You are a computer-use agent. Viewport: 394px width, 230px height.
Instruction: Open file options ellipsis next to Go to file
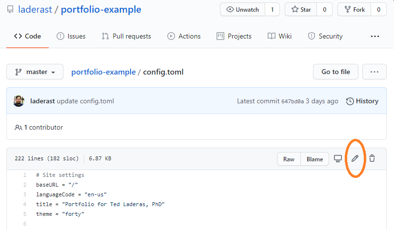coord(374,72)
